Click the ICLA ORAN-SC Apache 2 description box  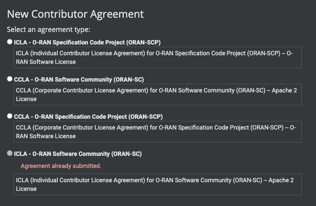click(x=158, y=184)
